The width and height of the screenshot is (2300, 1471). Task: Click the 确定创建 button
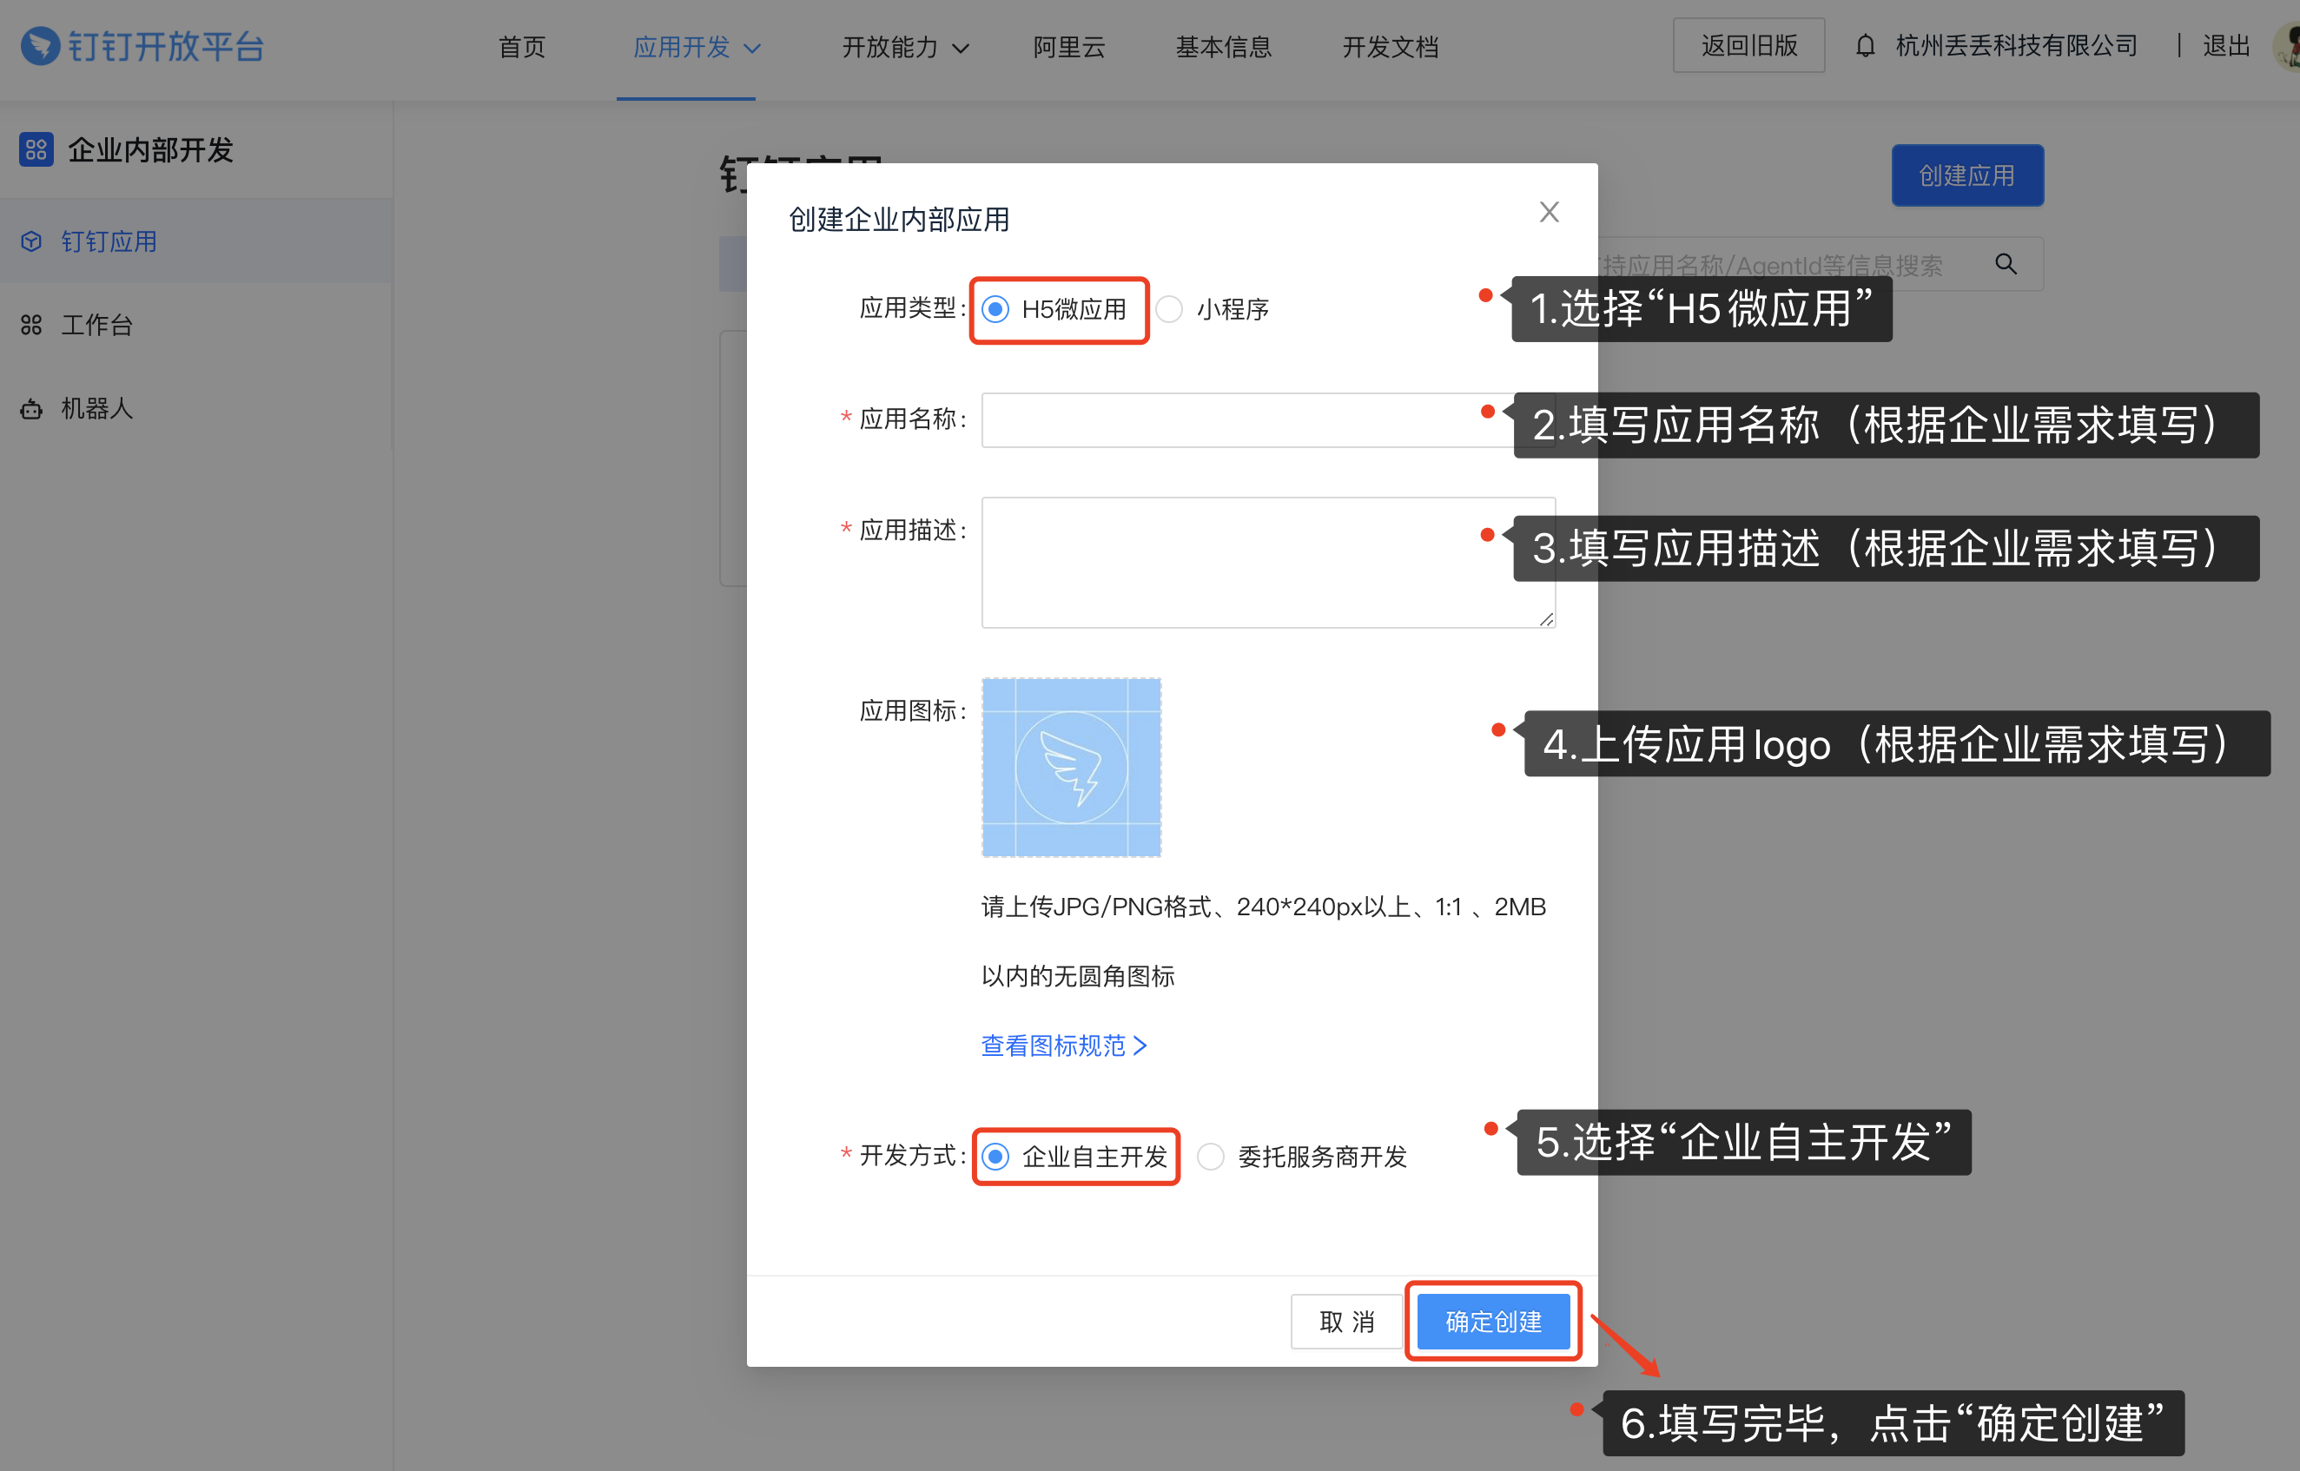pyautogui.click(x=1494, y=1321)
